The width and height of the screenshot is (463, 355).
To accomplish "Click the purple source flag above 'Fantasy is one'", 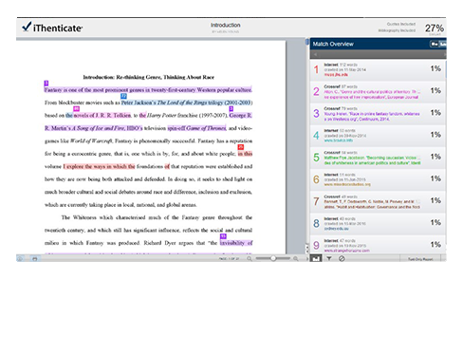I will point(46,84).
